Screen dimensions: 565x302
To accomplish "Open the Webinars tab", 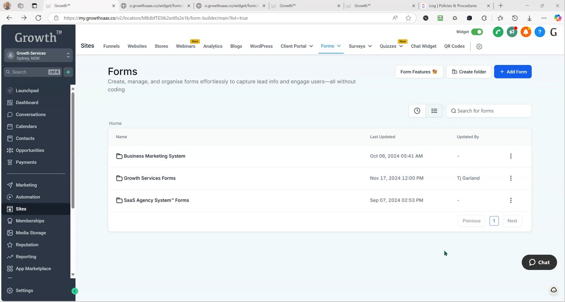I will [x=186, y=46].
